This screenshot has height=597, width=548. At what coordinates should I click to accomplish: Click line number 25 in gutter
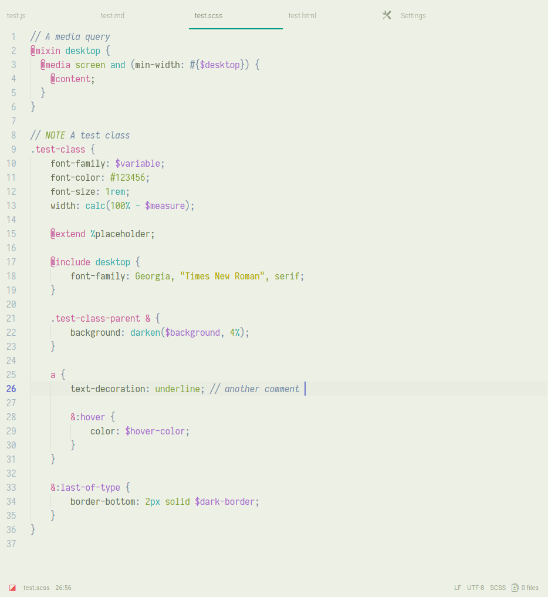tap(11, 375)
